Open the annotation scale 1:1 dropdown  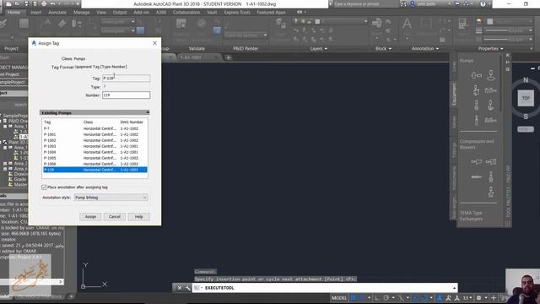click(x=467, y=298)
